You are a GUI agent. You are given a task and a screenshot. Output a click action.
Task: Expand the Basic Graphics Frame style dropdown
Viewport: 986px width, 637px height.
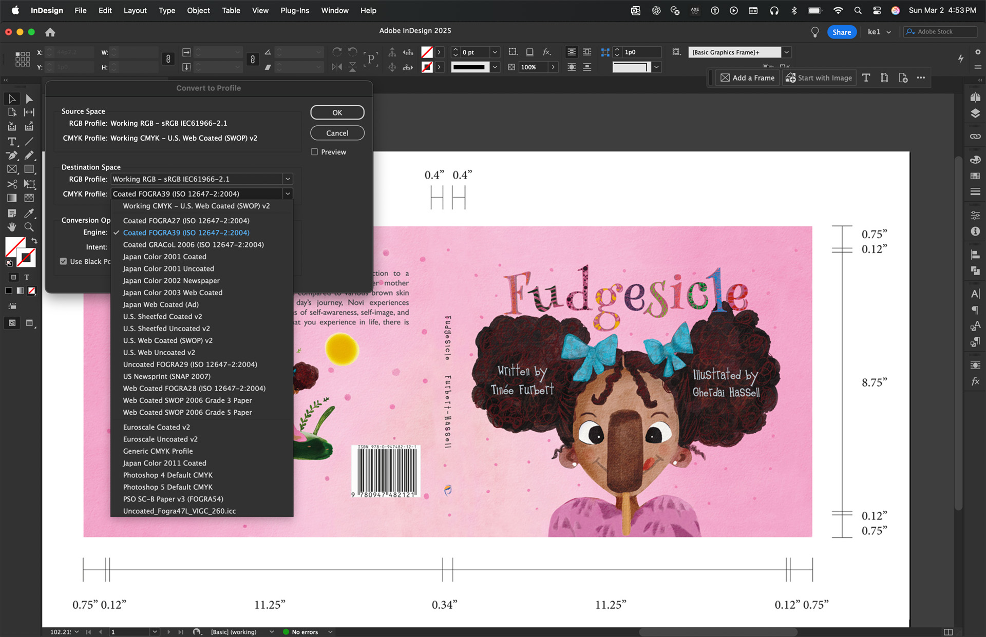[x=786, y=52]
